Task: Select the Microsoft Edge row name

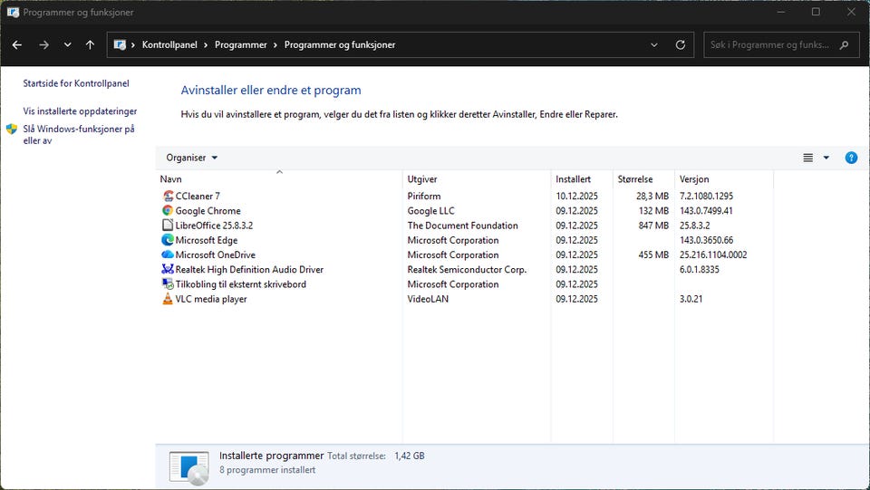Action: [207, 240]
